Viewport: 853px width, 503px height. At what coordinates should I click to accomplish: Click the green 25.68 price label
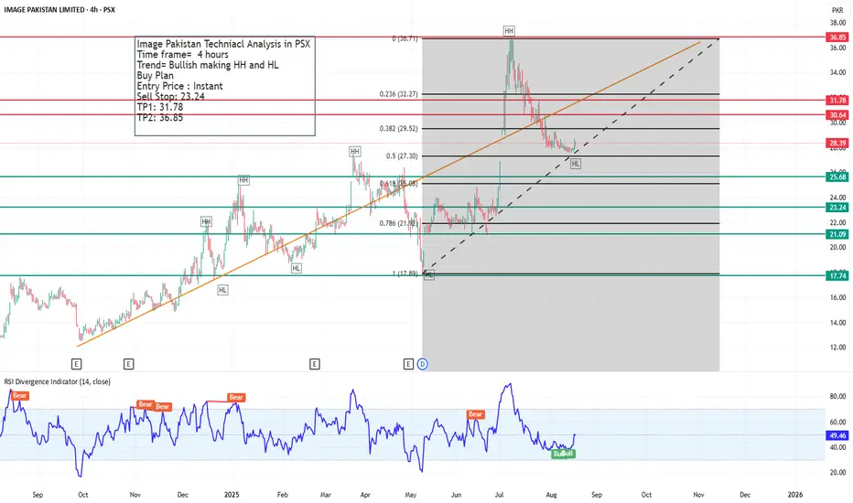pos(837,177)
